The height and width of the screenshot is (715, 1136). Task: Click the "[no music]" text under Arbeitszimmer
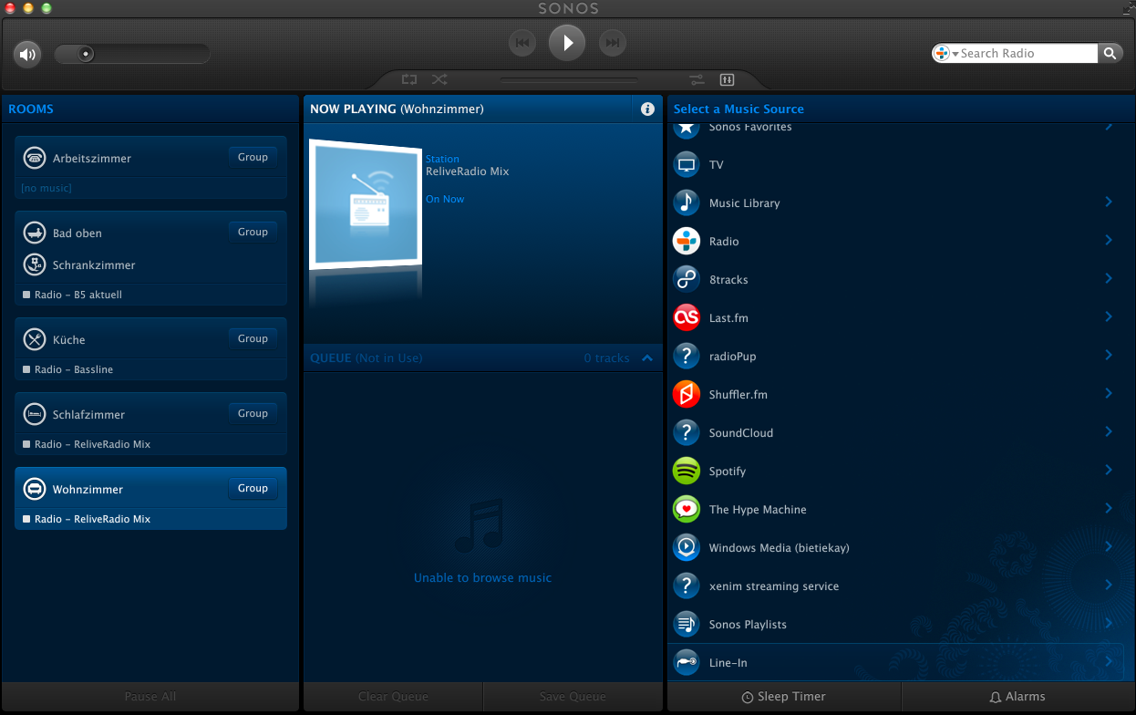tap(46, 188)
